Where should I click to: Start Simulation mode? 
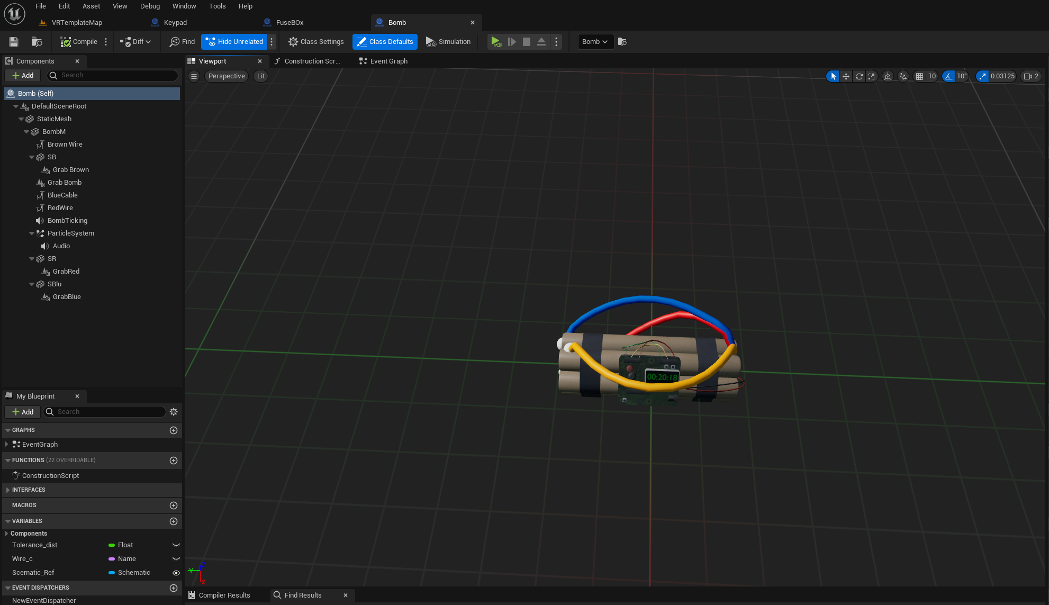[448, 42]
